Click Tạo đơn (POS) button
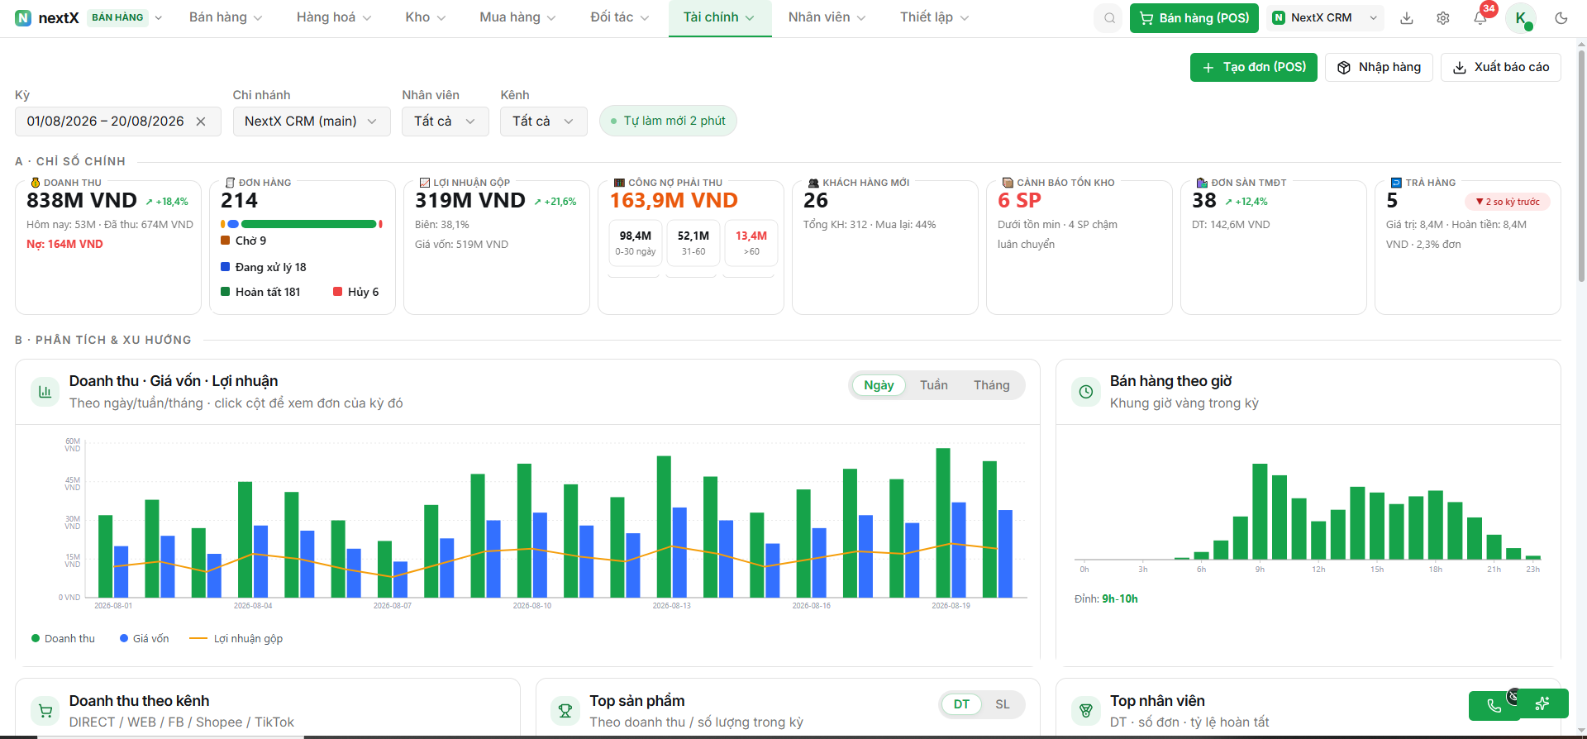Viewport: 1587px width, 739px height. click(x=1254, y=68)
